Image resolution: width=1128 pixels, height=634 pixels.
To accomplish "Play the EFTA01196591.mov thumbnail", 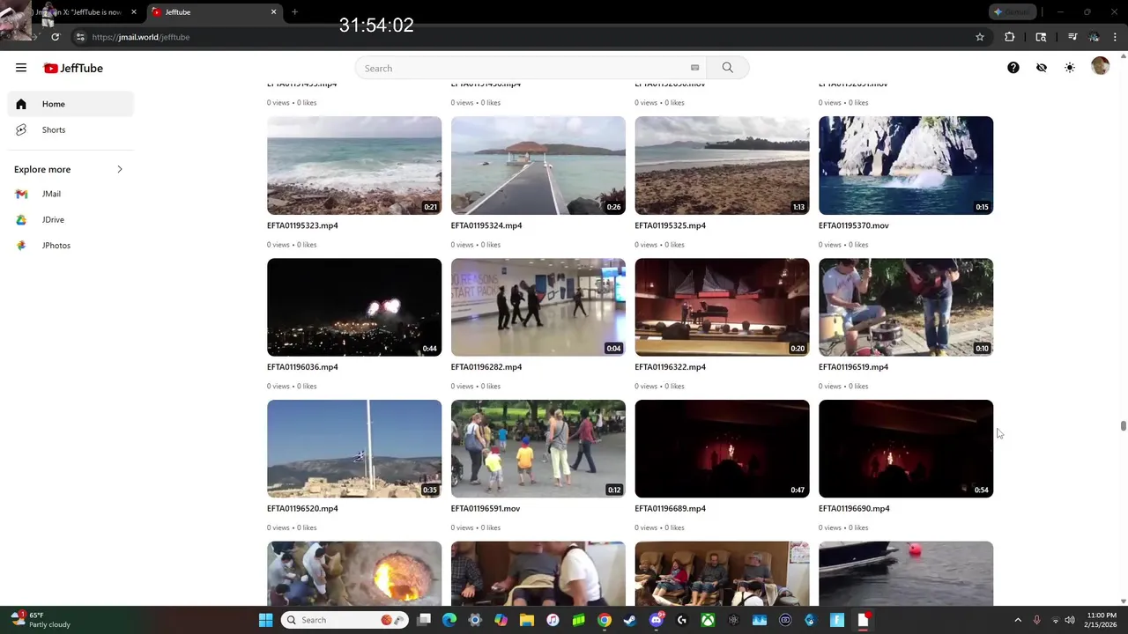I will pos(538,448).
